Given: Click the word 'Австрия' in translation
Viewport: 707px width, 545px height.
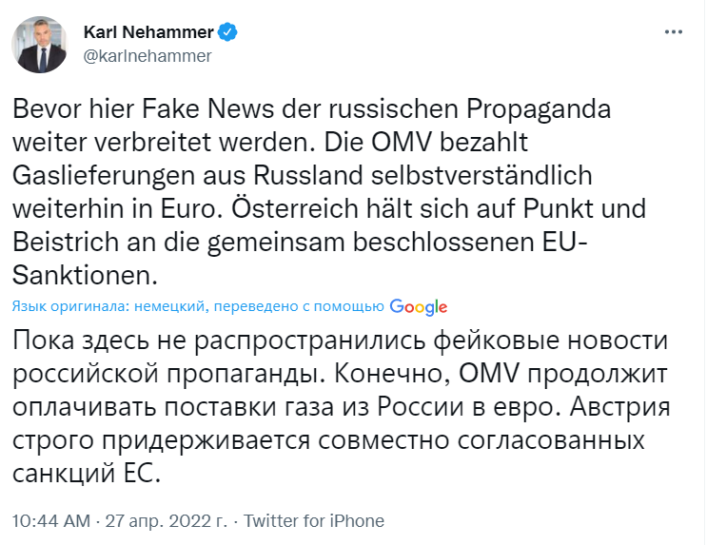Looking at the screenshot, I should point(620,406).
